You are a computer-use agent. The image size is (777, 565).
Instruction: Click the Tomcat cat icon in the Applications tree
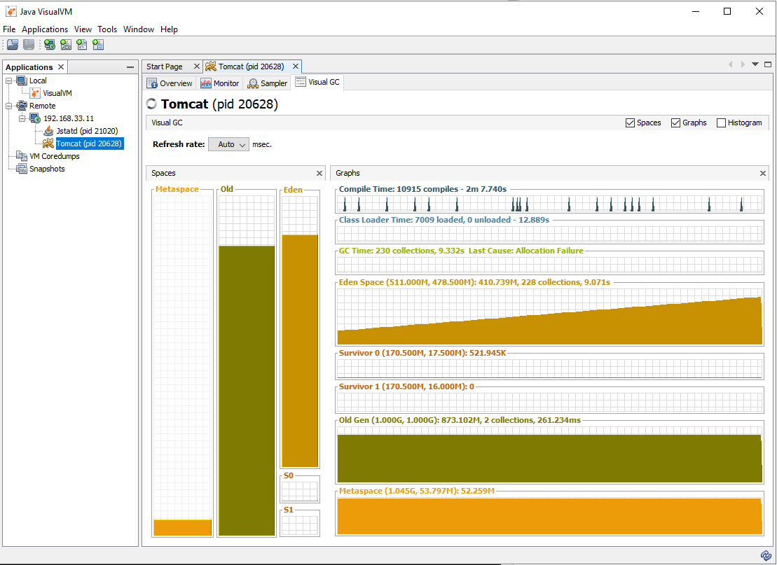(48, 144)
